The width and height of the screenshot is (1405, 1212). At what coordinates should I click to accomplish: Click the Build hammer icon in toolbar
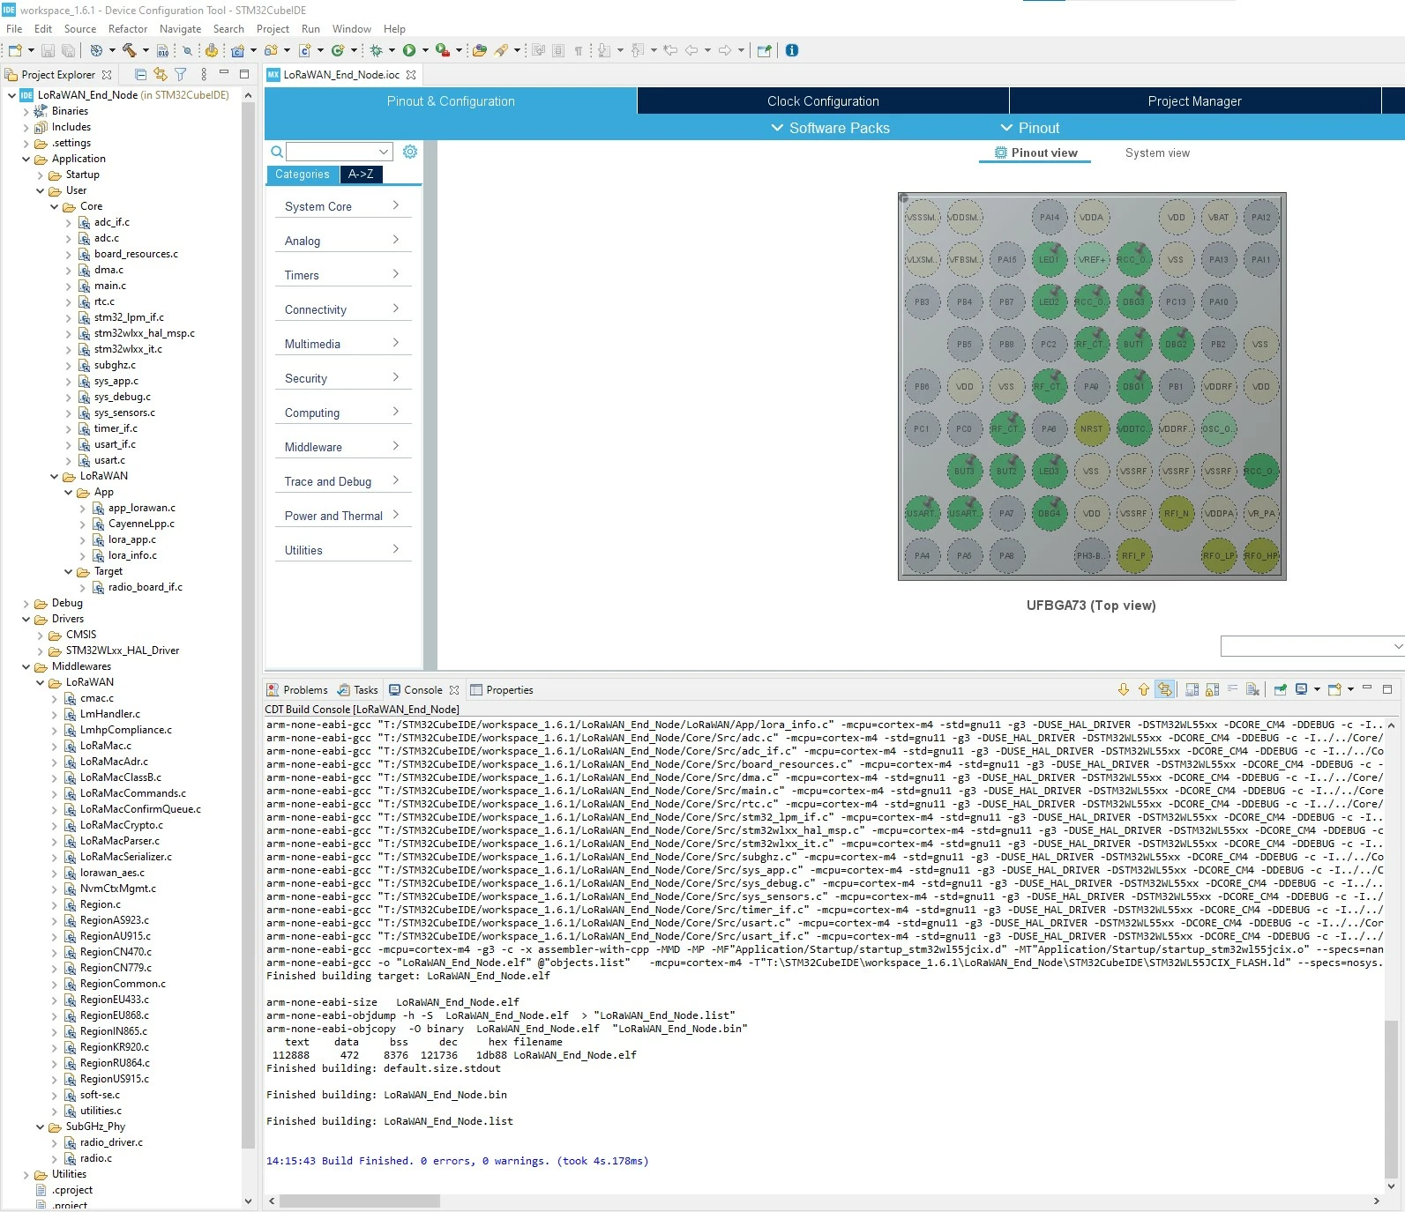point(130,50)
